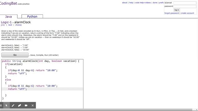Open the help link
The height and width of the screenshot is (111, 198).
[131, 3]
